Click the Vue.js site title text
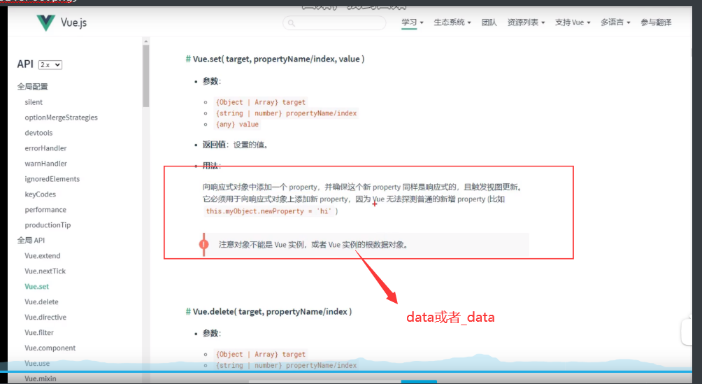 click(x=74, y=22)
